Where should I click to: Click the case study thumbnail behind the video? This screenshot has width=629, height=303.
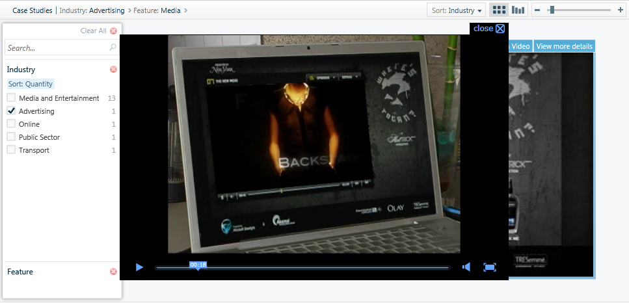[552, 165]
